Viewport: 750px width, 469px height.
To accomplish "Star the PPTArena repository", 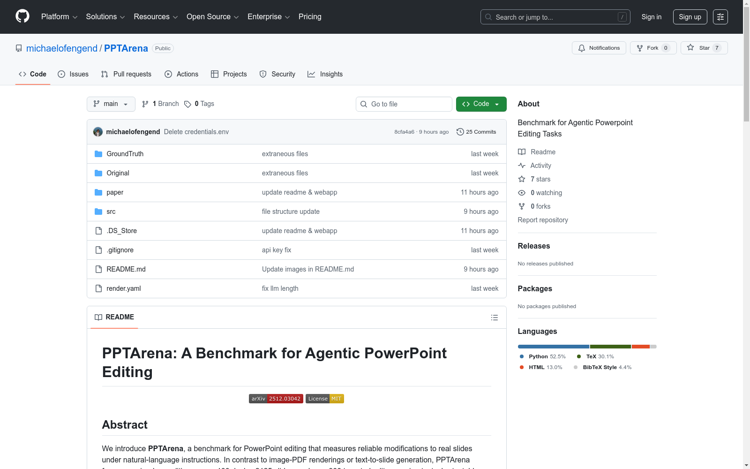I will (x=704, y=48).
